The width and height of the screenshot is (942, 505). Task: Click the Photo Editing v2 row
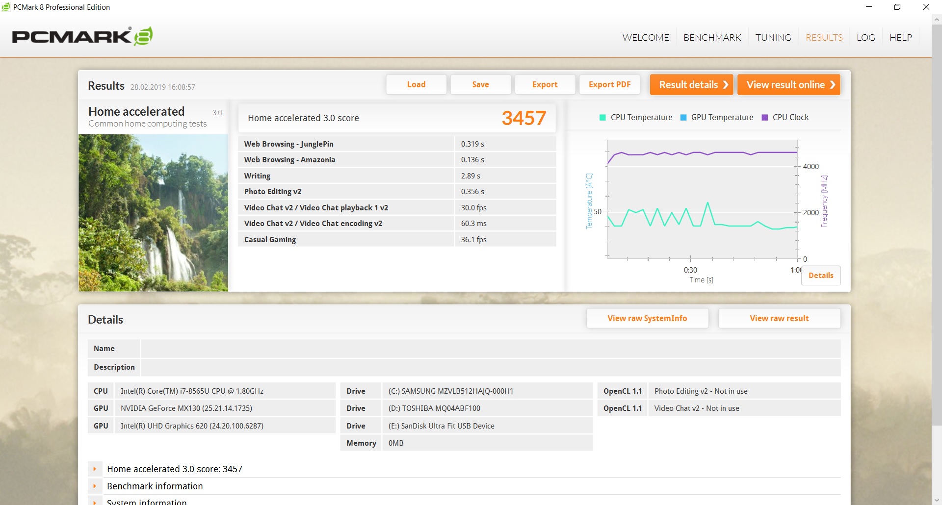[x=397, y=191]
